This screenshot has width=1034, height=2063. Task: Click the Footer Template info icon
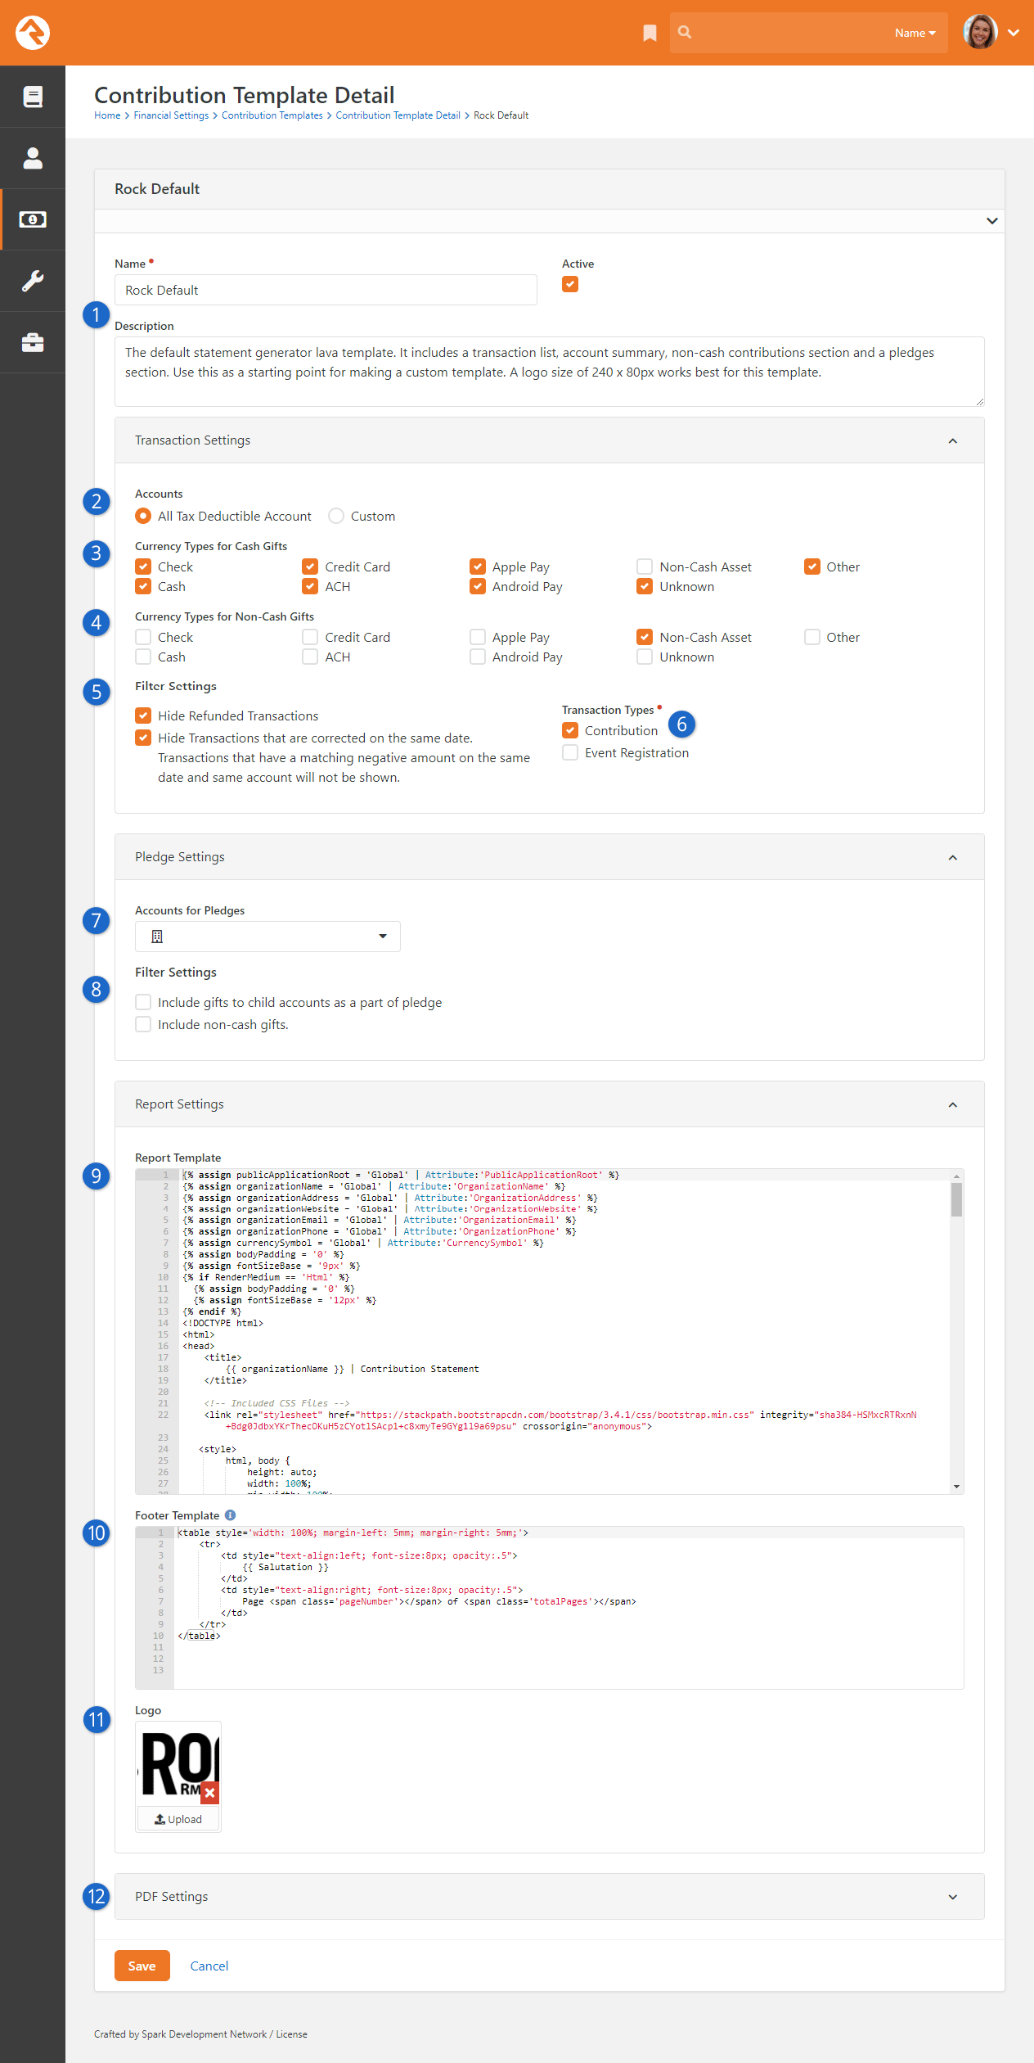click(230, 1515)
